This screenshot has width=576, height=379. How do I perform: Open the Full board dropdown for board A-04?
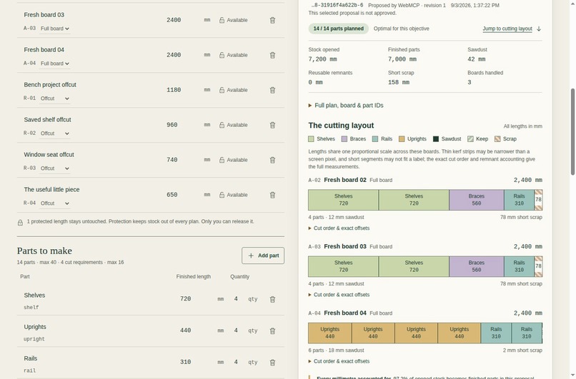[x=55, y=64]
